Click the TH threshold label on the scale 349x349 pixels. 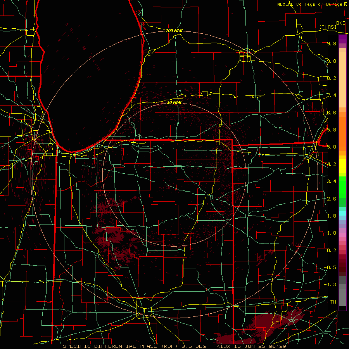click(x=333, y=302)
